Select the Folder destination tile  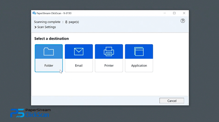49,58
